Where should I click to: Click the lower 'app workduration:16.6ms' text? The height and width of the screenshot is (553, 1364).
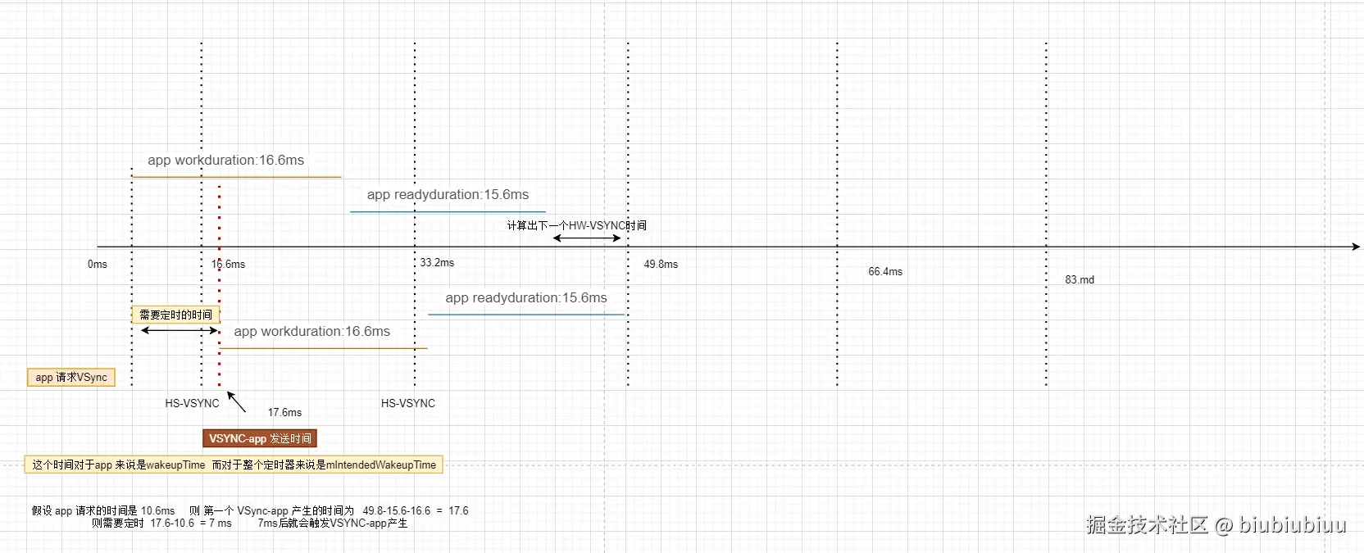[312, 331]
